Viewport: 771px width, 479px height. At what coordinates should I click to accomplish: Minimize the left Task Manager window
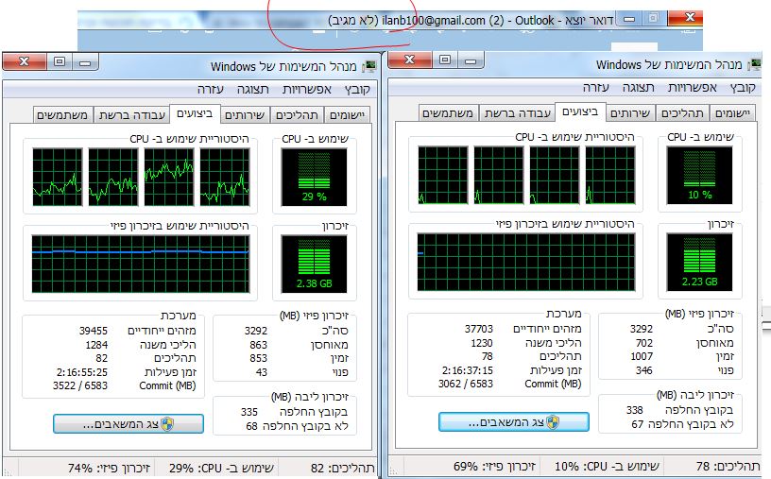(86, 62)
